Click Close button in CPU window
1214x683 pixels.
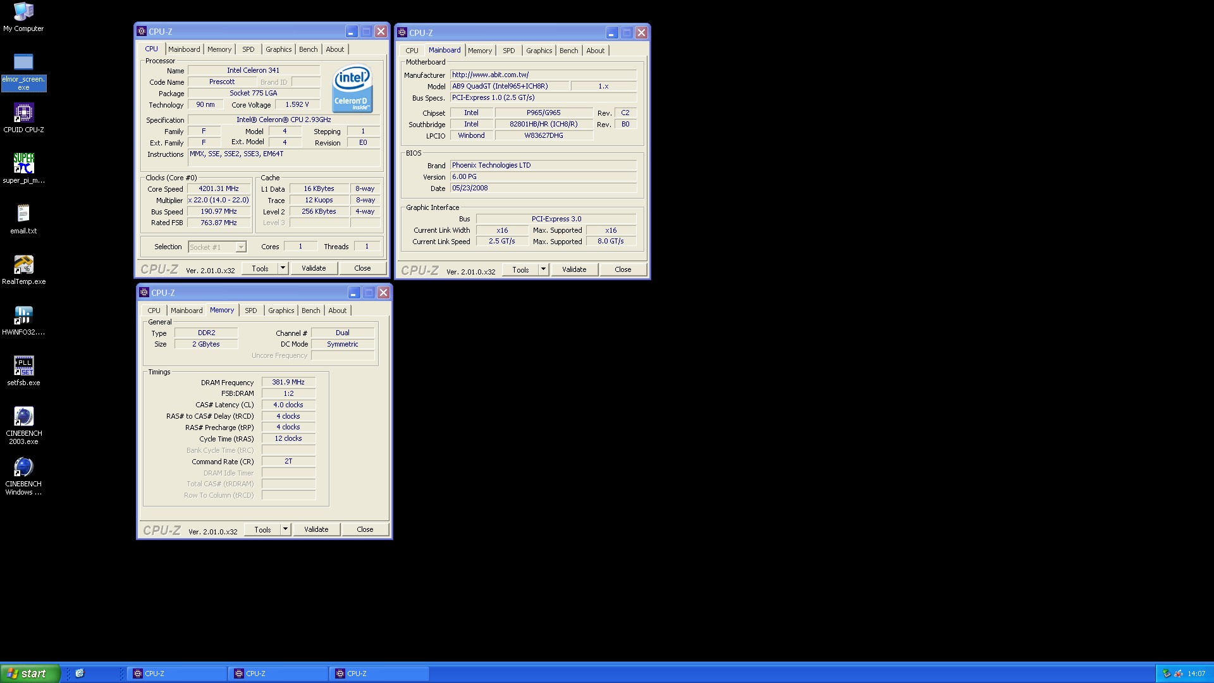click(362, 268)
